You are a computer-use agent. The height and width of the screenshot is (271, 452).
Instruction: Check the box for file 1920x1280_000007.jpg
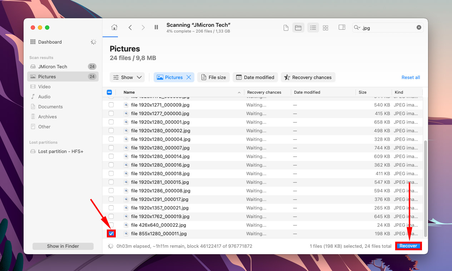pyautogui.click(x=111, y=148)
